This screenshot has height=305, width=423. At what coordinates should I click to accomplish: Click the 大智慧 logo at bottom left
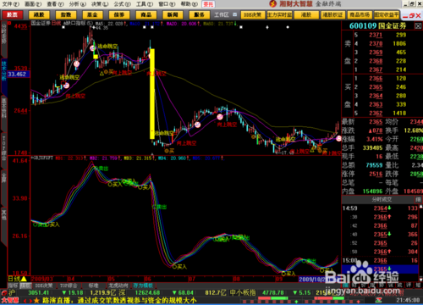coord(10,301)
